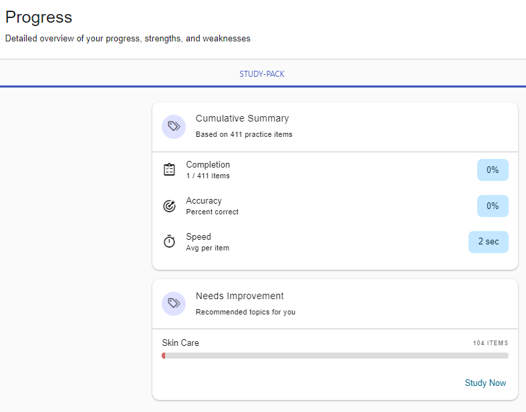Click the Cumulative Summary tag icon
This screenshot has width=526, height=412.
[174, 126]
